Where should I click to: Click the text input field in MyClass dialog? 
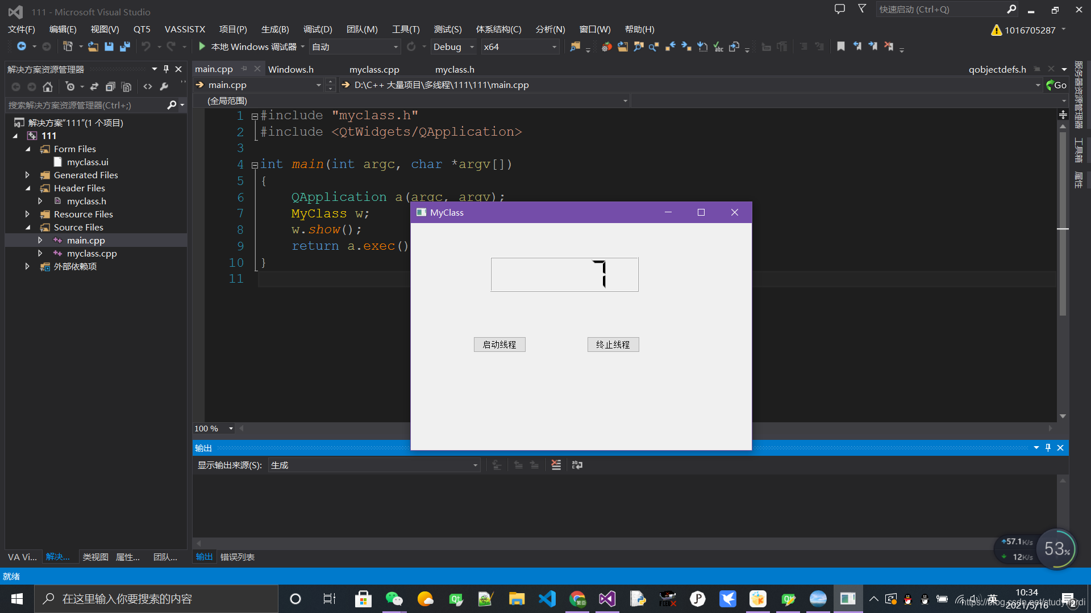click(x=564, y=275)
